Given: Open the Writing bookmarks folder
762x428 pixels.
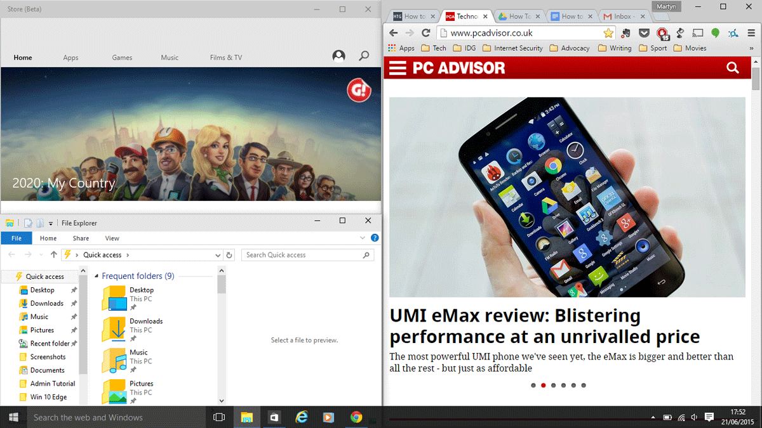Looking at the screenshot, I should (615, 48).
